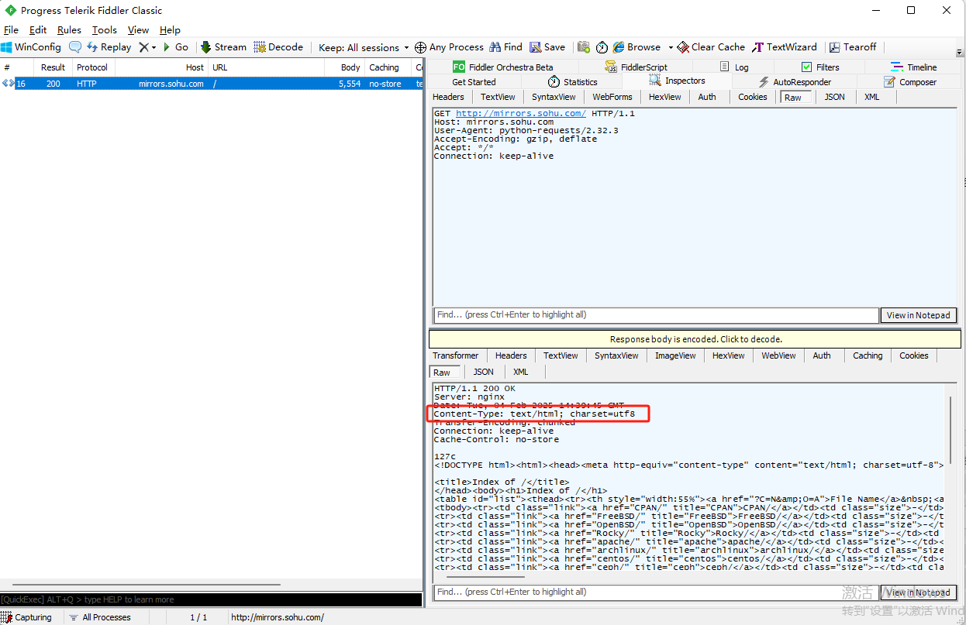
Task: Open Find sessions binoculars tool
Action: click(x=505, y=47)
